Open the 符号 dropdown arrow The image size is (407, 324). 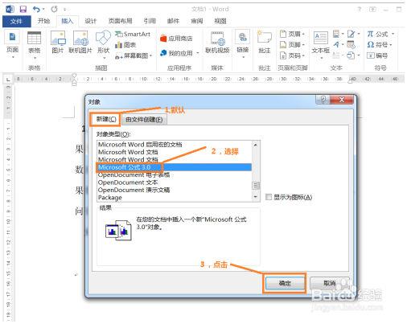tap(391, 44)
